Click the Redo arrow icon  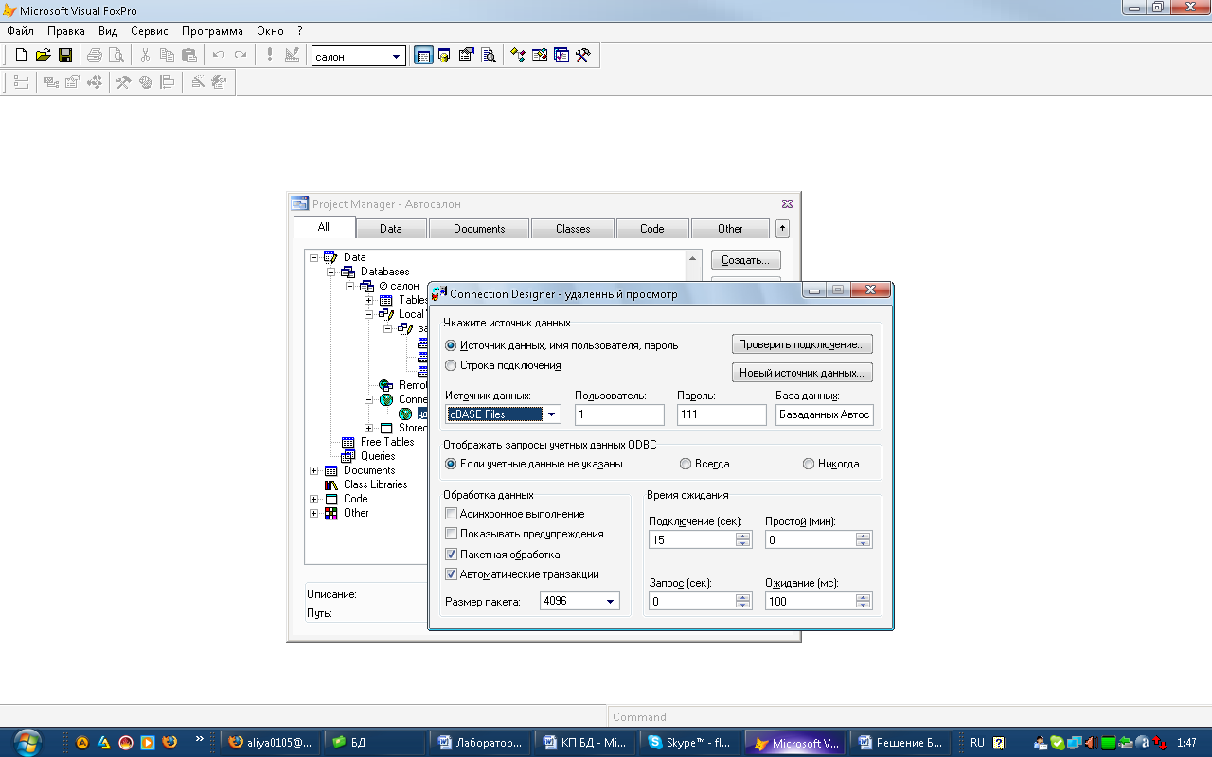coord(241,55)
